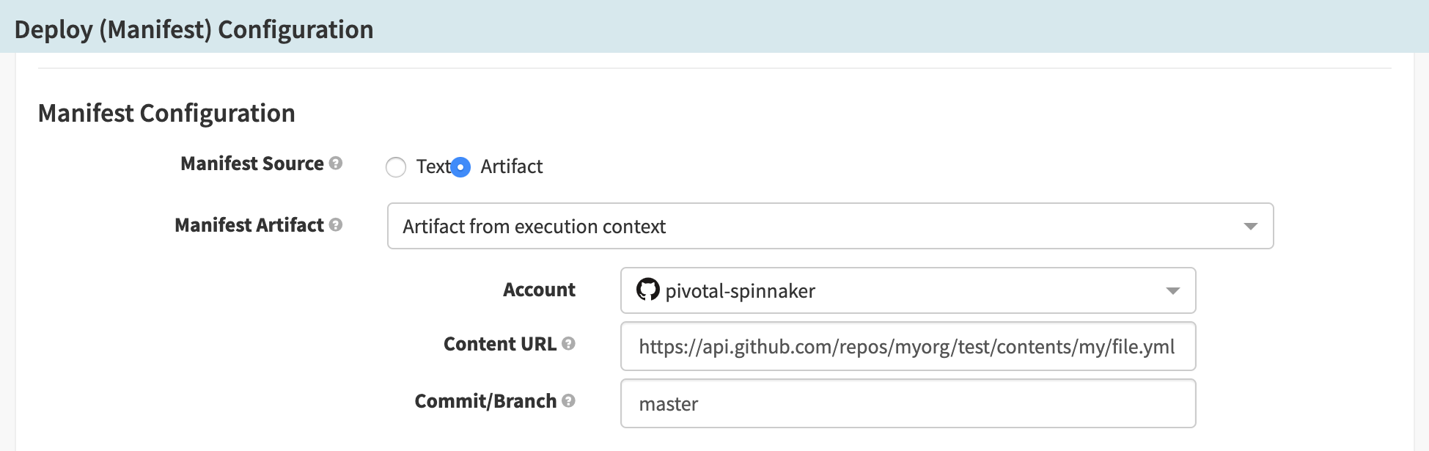Click the caret on the Account selector
Screen dimensions: 1429x451
(x=1175, y=290)
